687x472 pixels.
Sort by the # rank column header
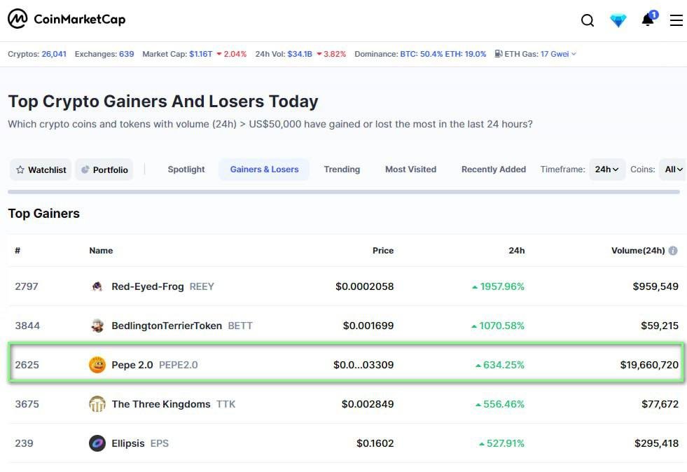pyautogui.click(x=18, y=251)
